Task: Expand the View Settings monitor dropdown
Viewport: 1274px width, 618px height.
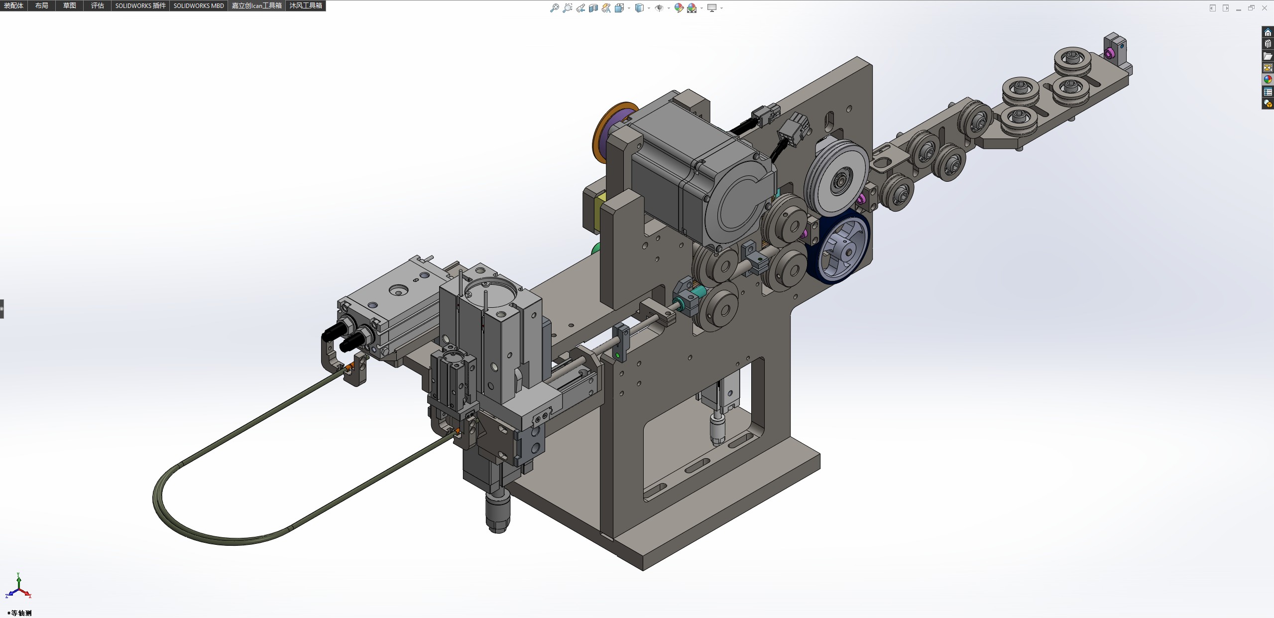Action: point(721,8)
